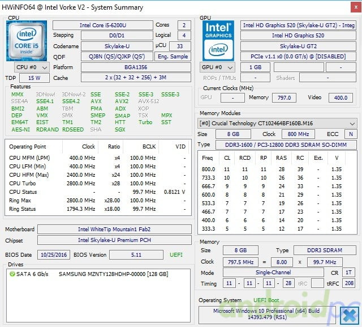This screenshot has width=362, height=327.
Task: Click the CR value 1T
Action: (x=348, y=273)
